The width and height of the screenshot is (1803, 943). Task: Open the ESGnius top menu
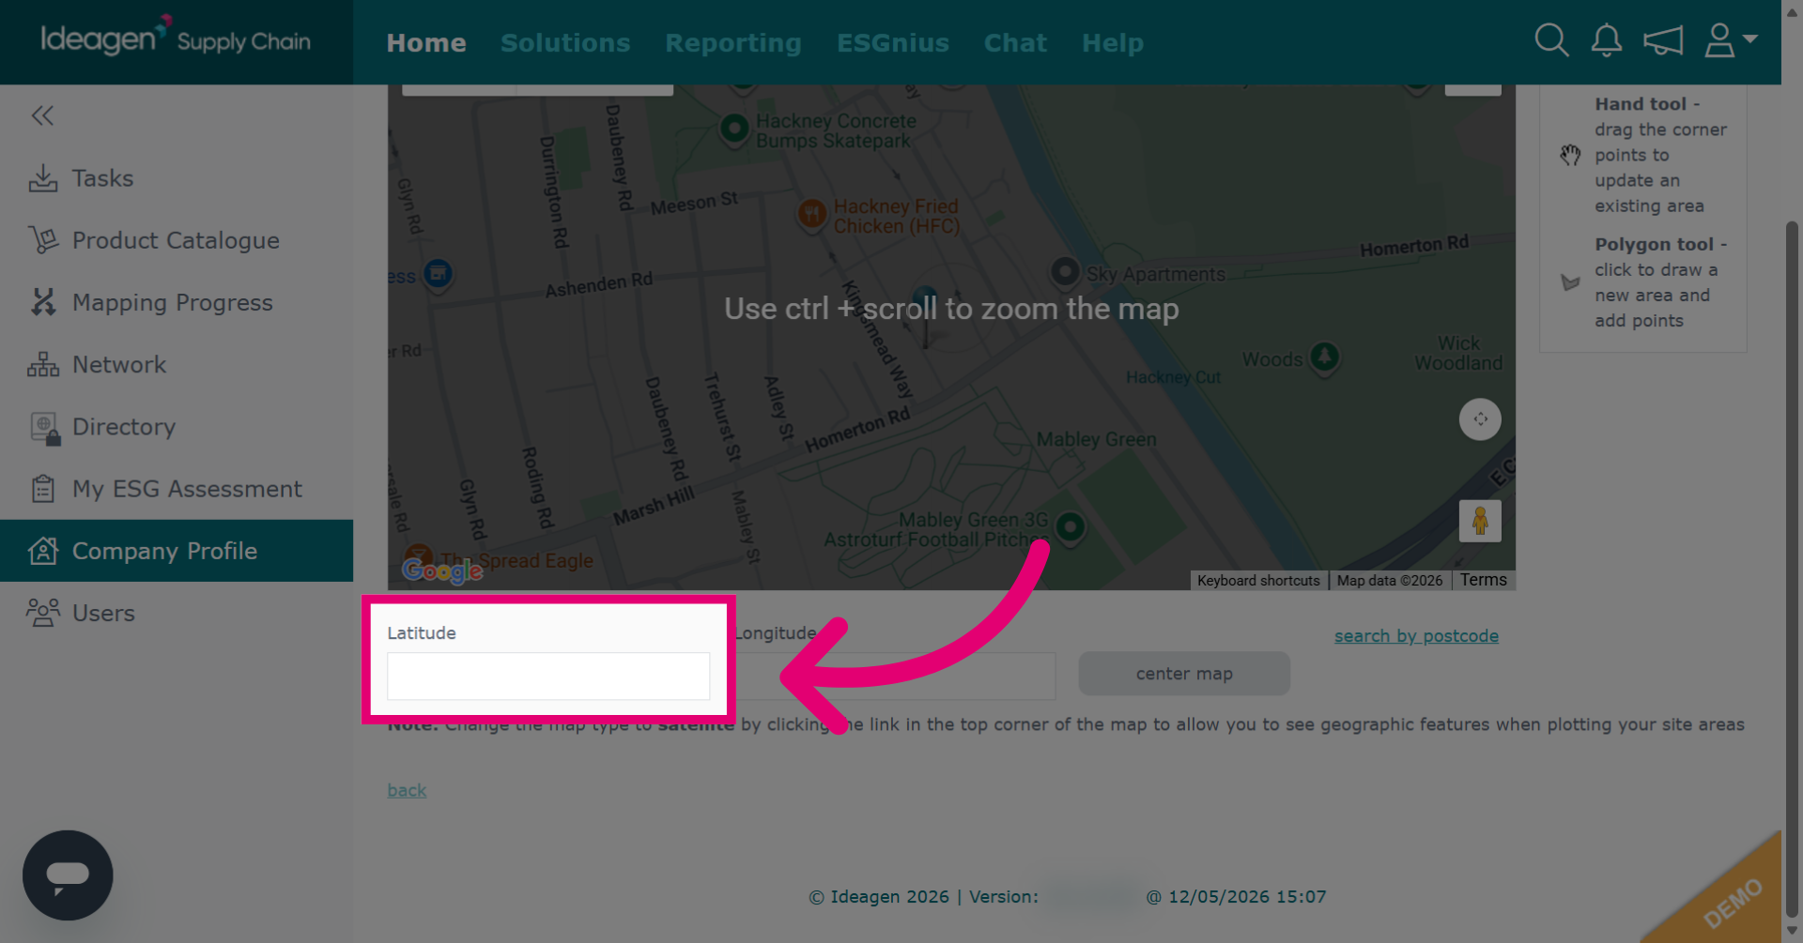(893, 43)
